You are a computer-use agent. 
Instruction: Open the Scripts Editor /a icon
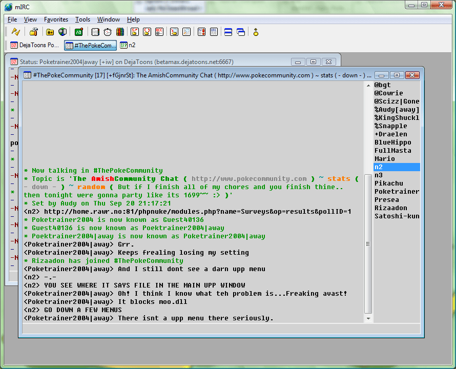(x=79, y=32)
